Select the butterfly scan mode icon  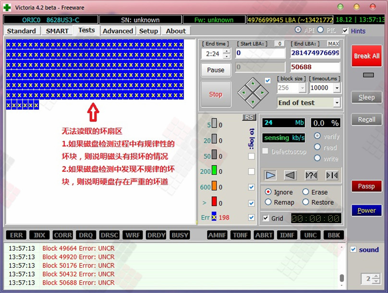[332, 176]
